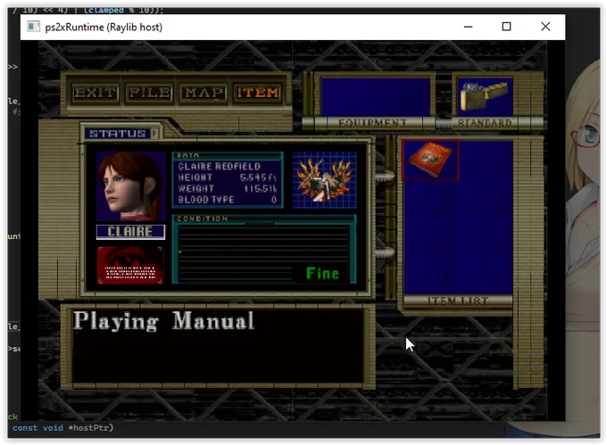The height and width of the screenshot is (445, 607).
Task: Click the flaming emblem picture
Action: 324,180
